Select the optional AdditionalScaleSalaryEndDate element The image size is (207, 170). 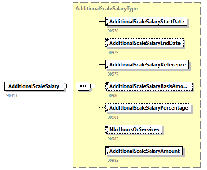click(145, 43)
